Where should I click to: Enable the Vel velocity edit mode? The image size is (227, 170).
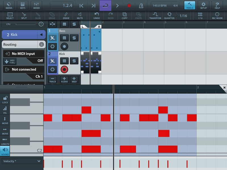pyautogui.click(x=5, y=110)
